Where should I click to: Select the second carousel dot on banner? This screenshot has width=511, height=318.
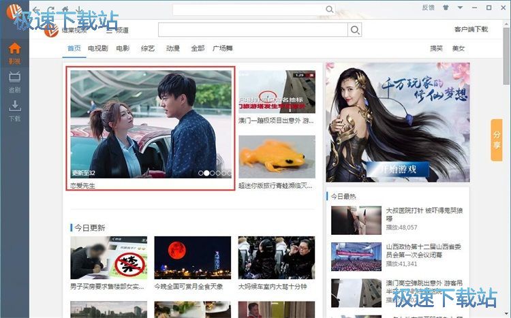(x=206, y=173)
